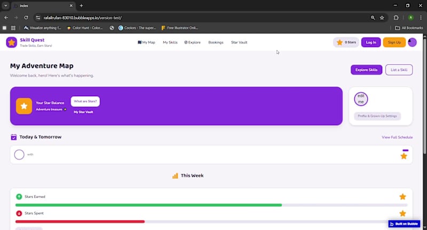427x230 pixels.
Task: Click the Skill Quest star logo icon
Action: (11, 42)
